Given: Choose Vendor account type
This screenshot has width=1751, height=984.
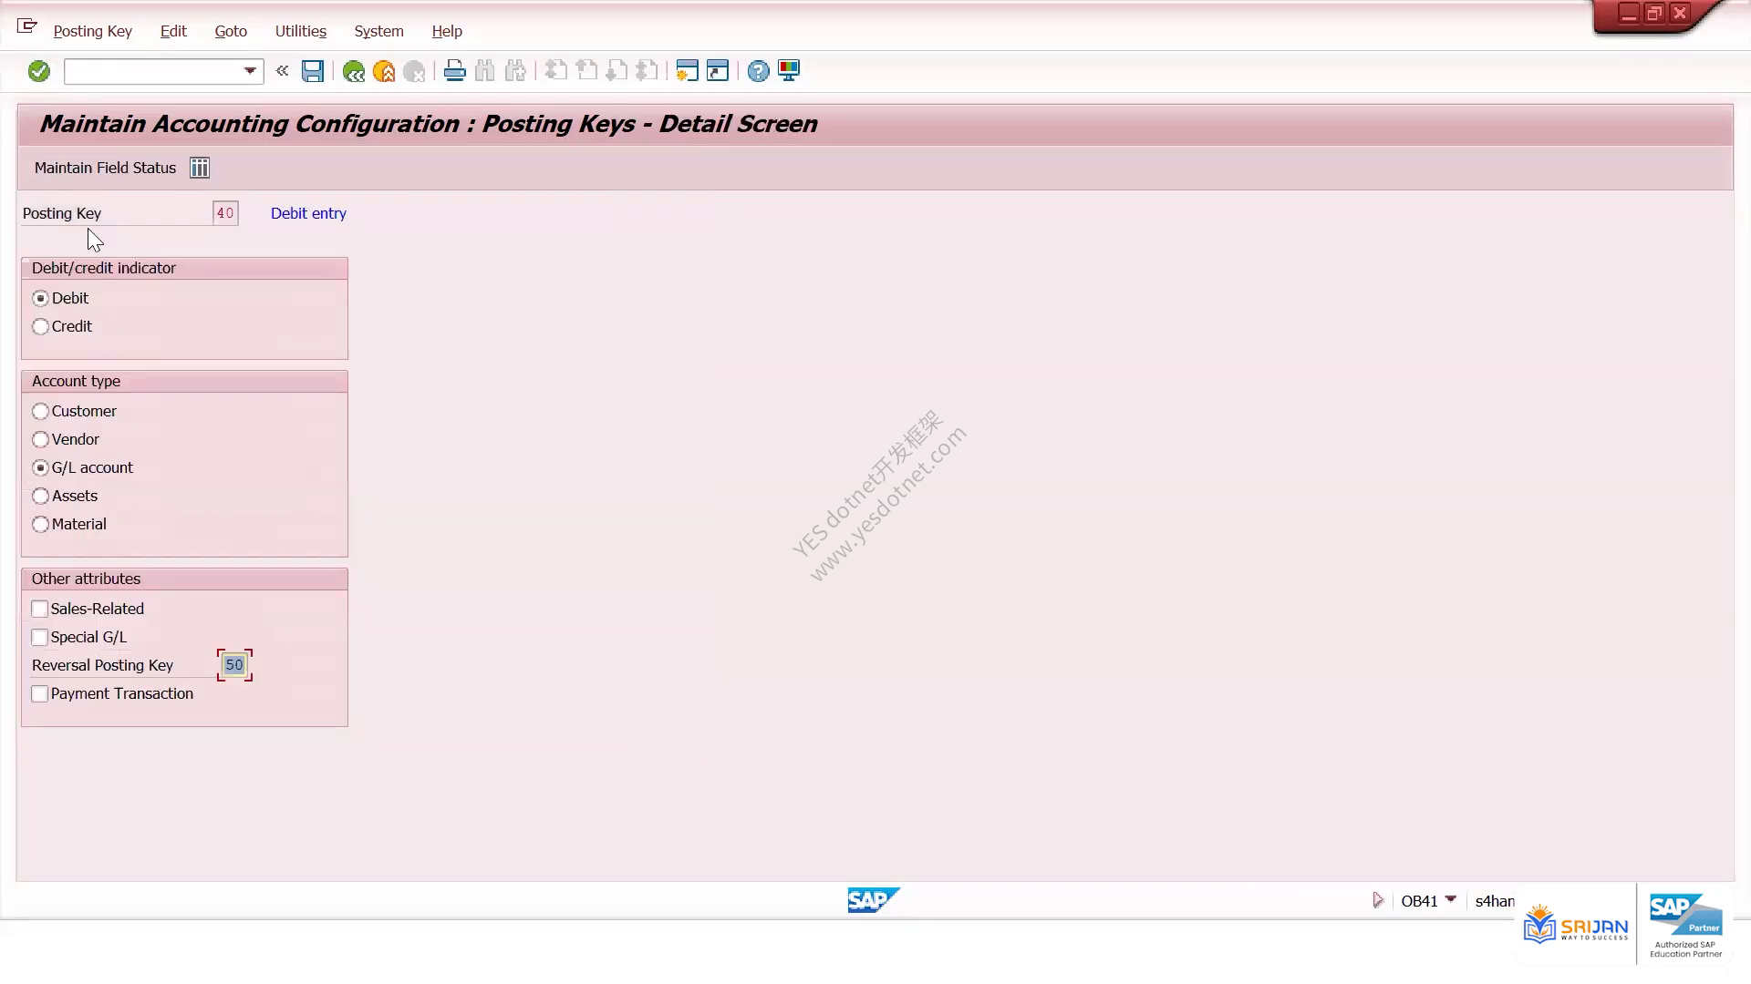Looking at the screenshot, I should 40,439.
